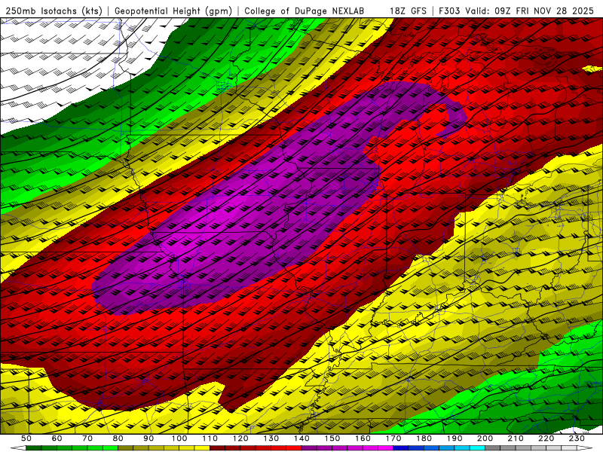
Task: Select the 140 legend value
Action: coord(301,438)
